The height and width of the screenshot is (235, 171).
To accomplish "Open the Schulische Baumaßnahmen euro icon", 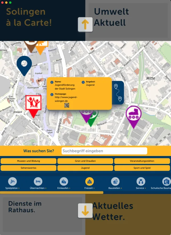I will coord(166,181).
